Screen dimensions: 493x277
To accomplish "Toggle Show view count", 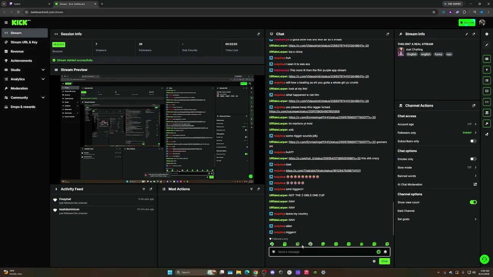I will pos(473,202).
